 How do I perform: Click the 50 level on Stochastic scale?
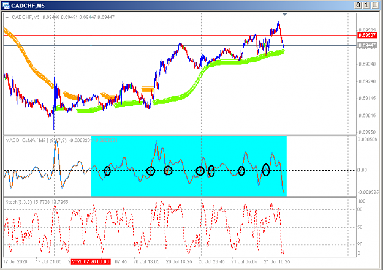pos(360,227)
